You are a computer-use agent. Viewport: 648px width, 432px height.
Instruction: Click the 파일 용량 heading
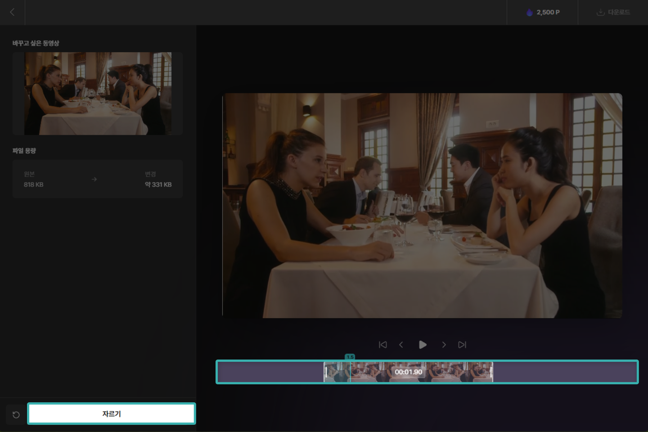point(24,151)
